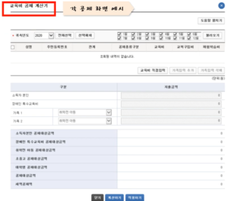
Task: Click the 가족입력 삭제 button
Action: click(x=211, y=70)
